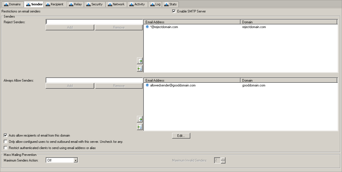Toggle the Enable SMTP Server checkbox

(x=174, y=11)
